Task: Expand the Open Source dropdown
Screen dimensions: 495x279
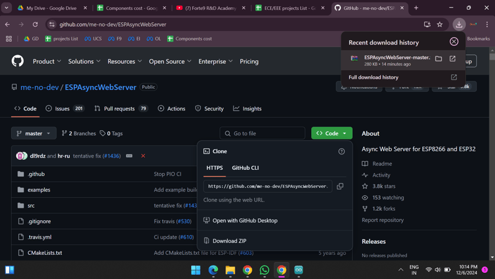Action: [170, 61]
